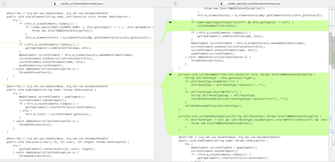Image resolution: width=335 pixels, height=162 pixels.
Task: Click the attributeType.endsWith(";") line
Action: click(212, 82)
